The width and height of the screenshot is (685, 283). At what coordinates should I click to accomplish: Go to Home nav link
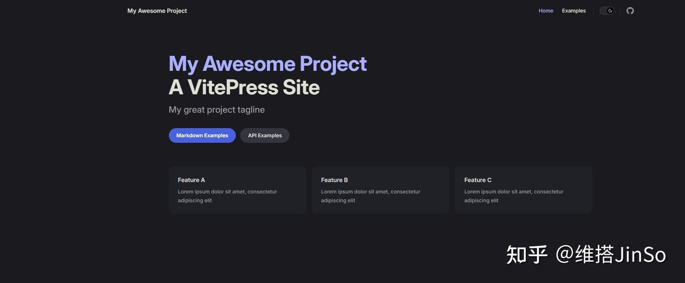(x=546, y=10)
